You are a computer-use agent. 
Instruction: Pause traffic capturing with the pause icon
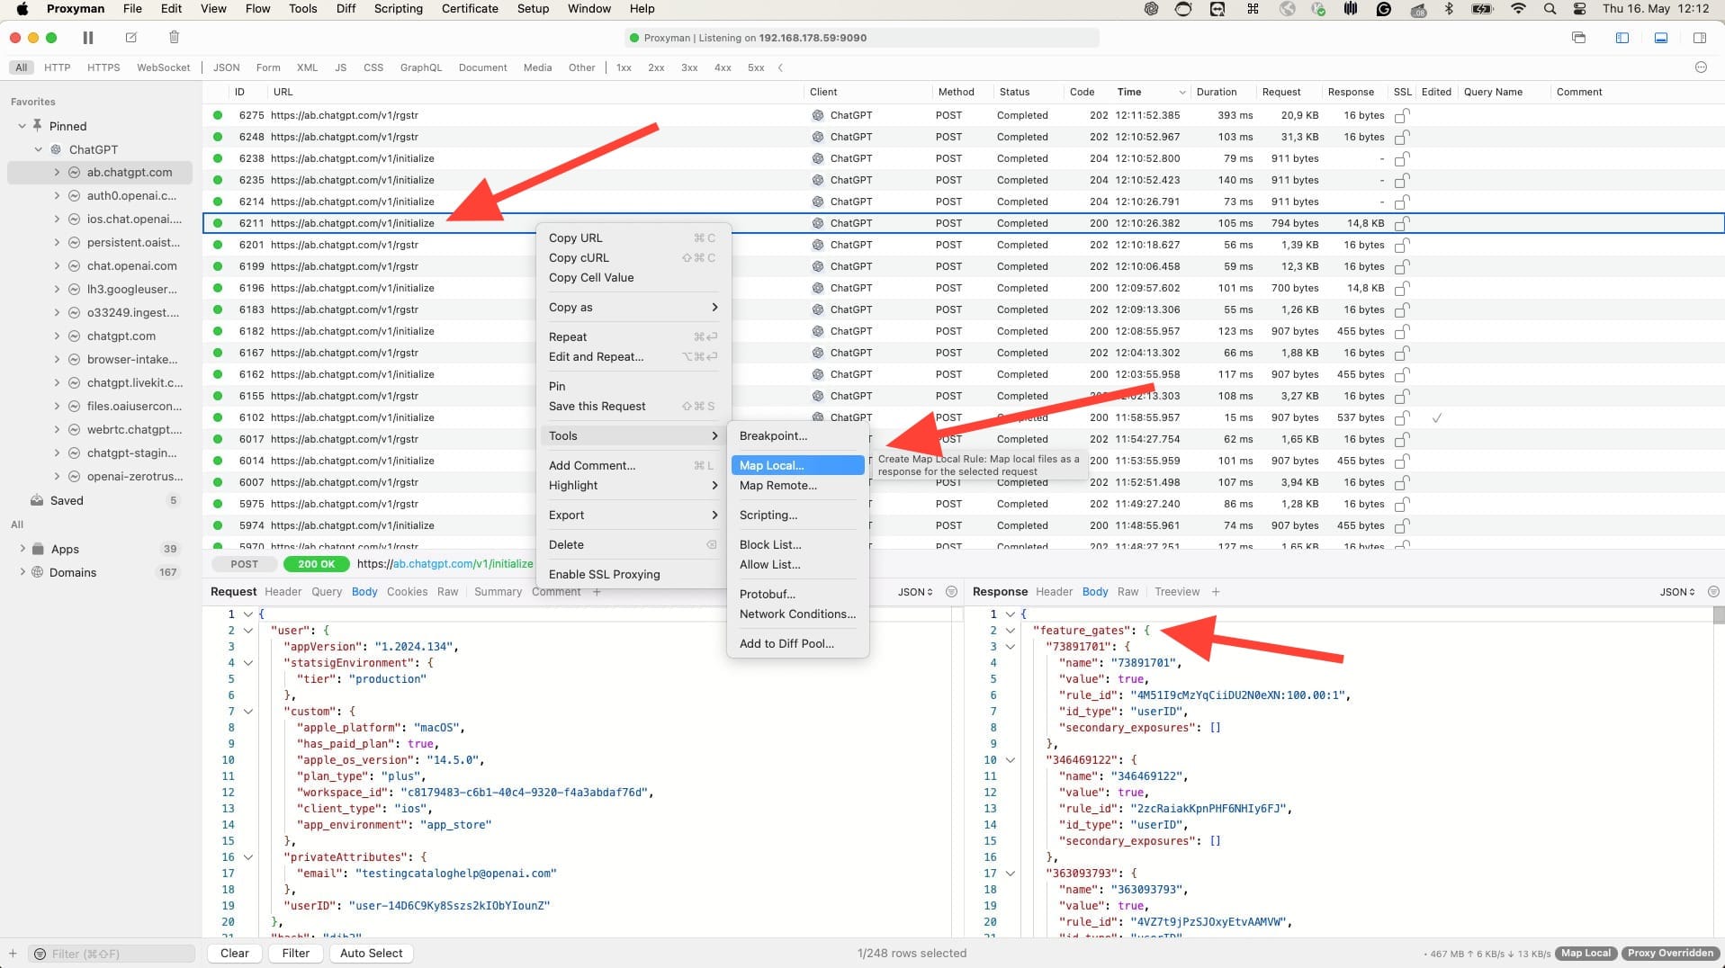tap(87, 38)
